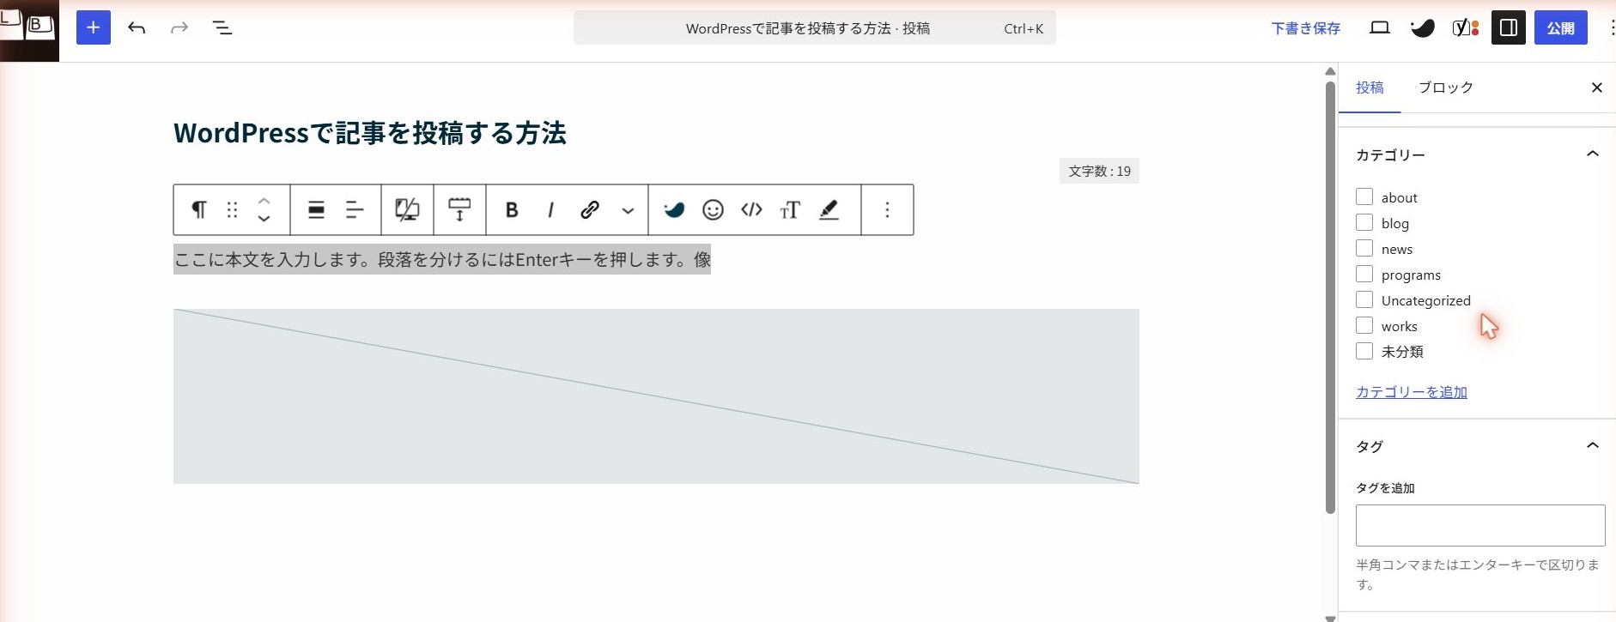Click the scrollbar up arrow
The width and height of the screenshot is (1616, 622).
tap(1330, 71)
